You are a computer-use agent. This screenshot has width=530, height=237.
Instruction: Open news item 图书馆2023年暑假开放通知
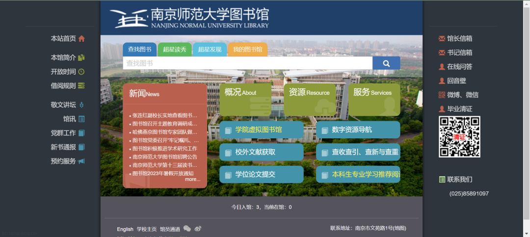(x=163, y=173)
